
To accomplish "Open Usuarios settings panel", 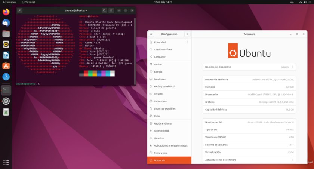I will tap(169, 138).
